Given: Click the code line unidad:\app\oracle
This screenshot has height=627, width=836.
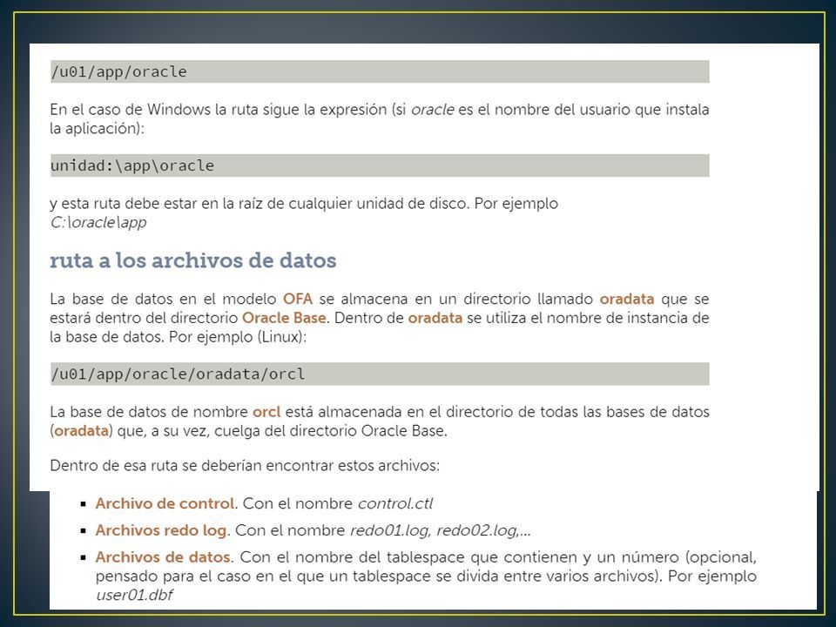Looking at the screenshot, I should coord(380,165).
